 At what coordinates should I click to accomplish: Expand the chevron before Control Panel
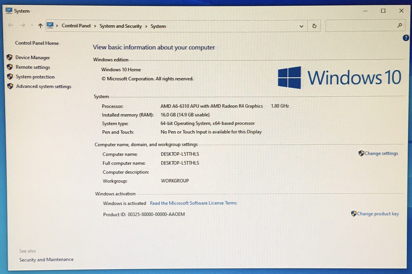click(57, 26)
